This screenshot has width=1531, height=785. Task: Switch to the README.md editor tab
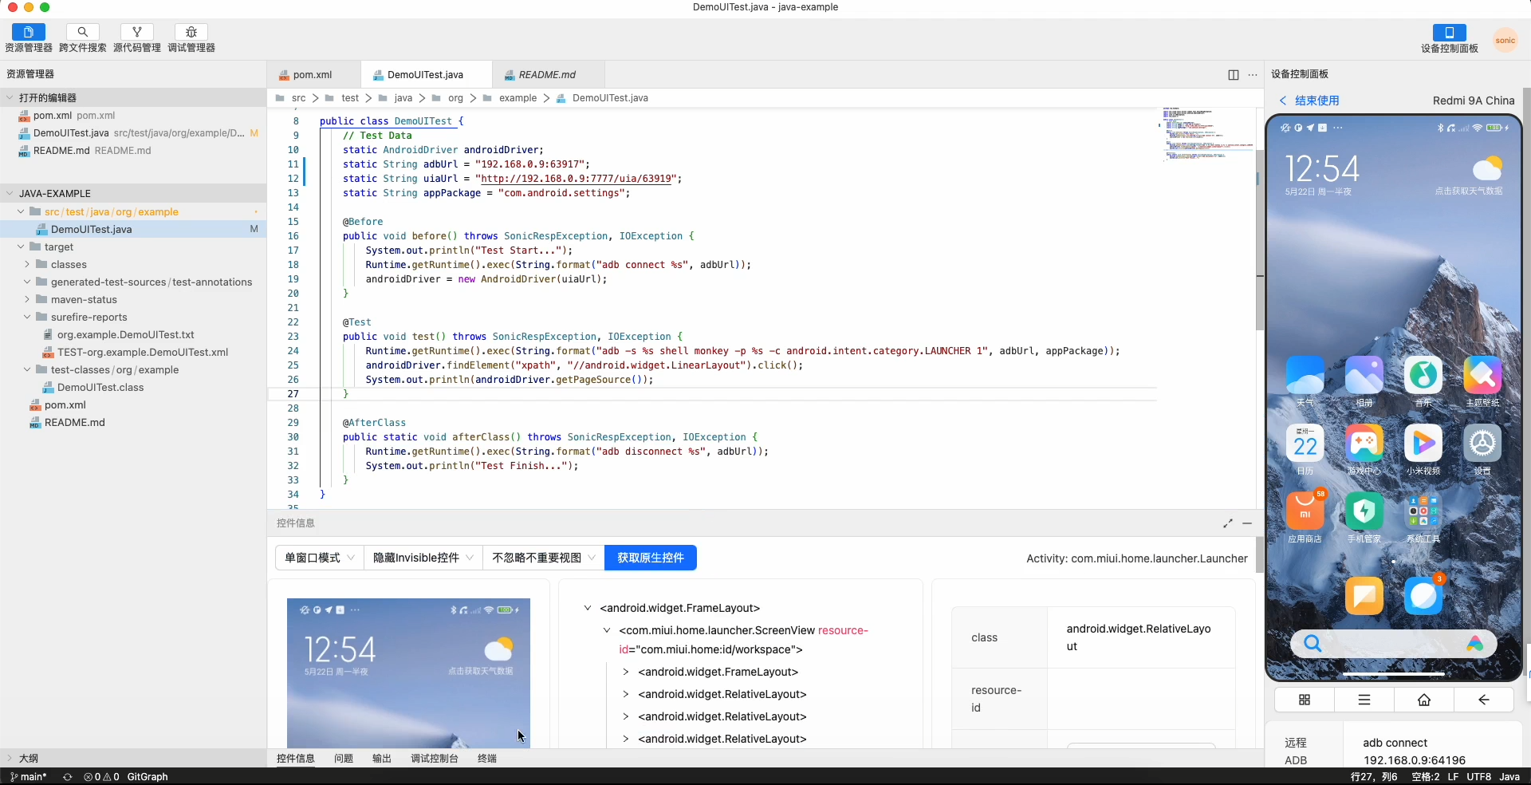coord(546,75)
